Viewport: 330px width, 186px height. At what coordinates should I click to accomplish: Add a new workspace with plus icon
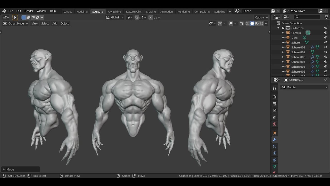pyautogui.click(x=230, y=11)
